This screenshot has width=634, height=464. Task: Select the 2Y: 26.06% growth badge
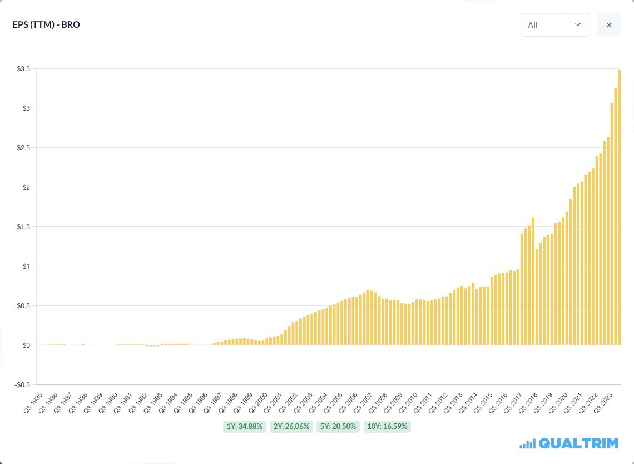click(291, 427)
